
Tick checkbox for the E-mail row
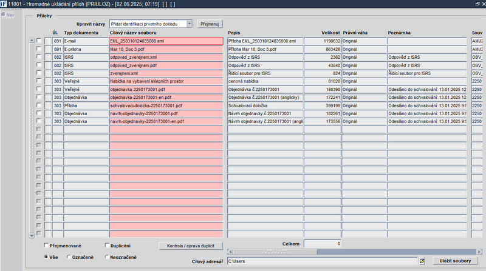(x=39, y=41)
